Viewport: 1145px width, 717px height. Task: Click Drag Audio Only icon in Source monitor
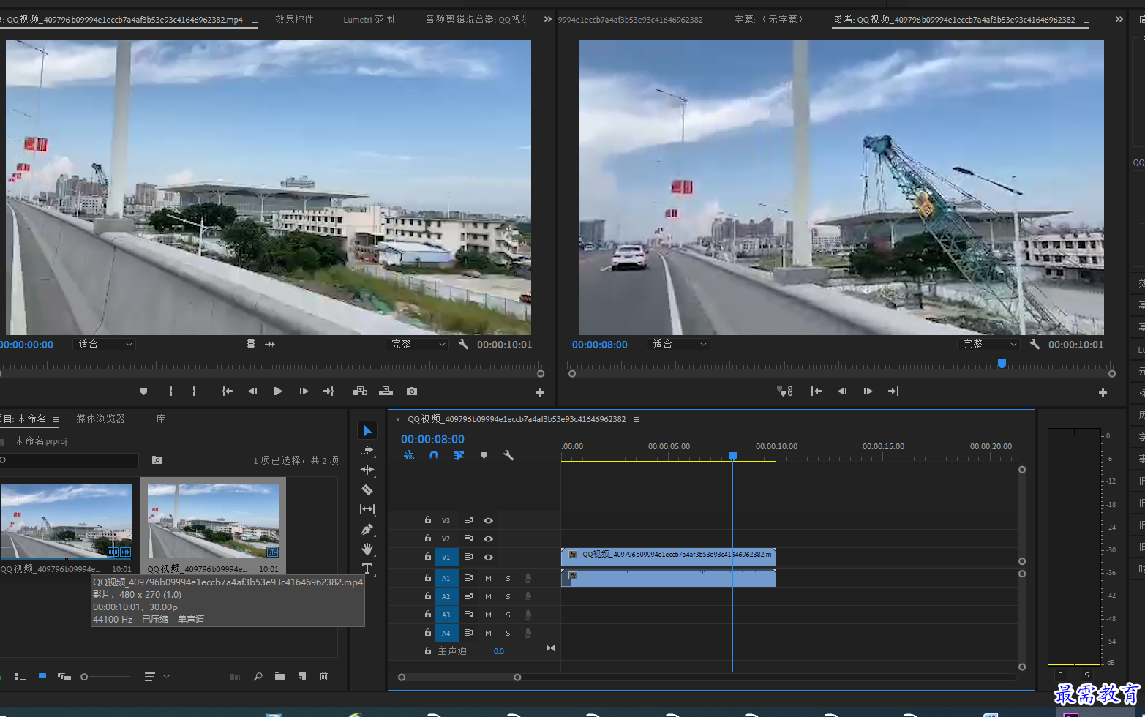pyautogui.click(x=270, y=344)
